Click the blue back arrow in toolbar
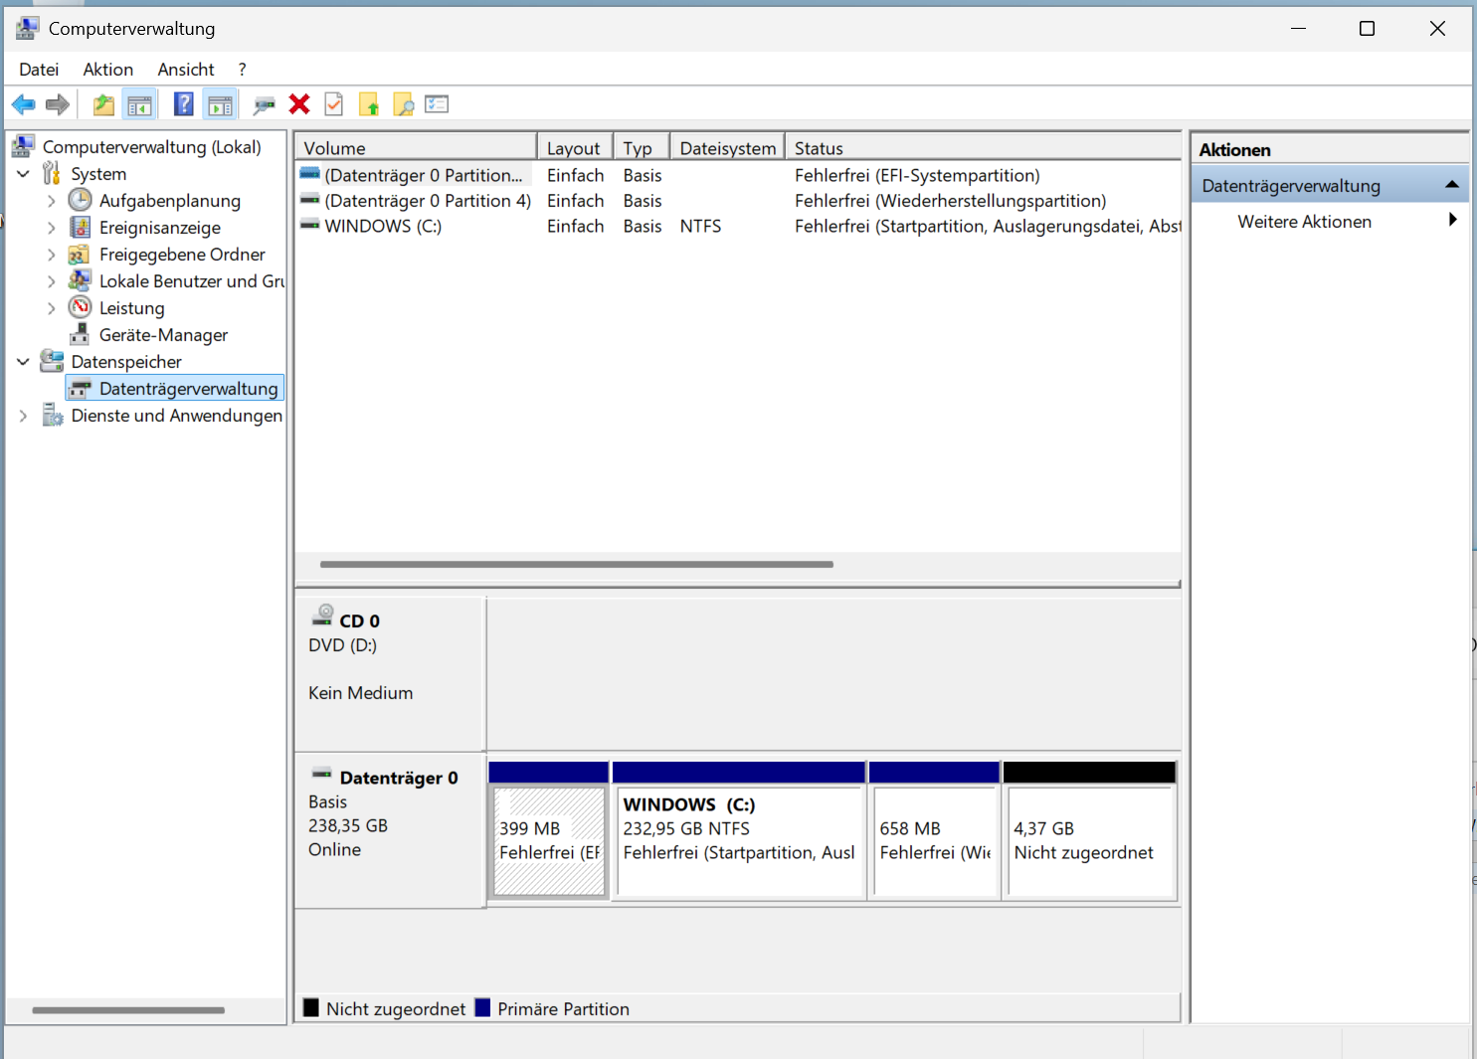 coord(24,104)
